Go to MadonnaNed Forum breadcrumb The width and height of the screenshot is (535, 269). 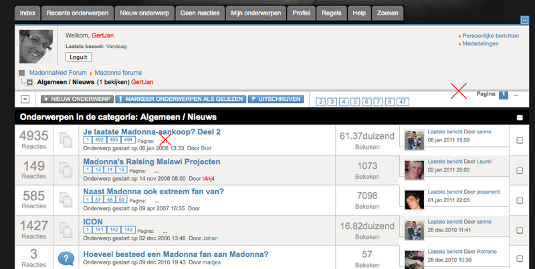[x=58, y=73]
